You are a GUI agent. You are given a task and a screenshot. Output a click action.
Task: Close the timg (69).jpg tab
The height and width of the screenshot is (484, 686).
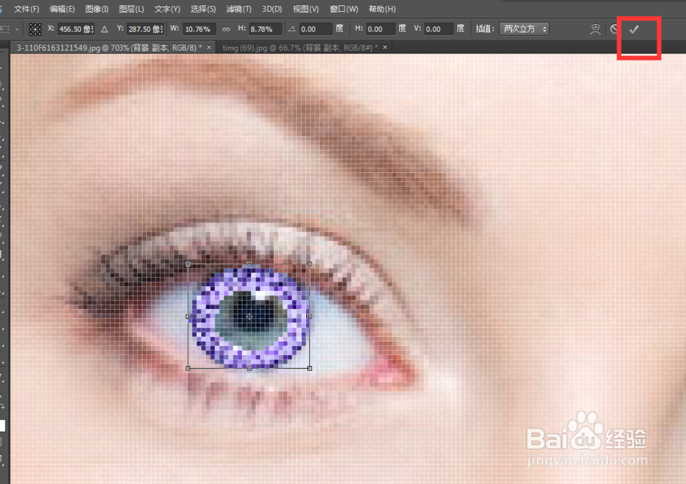pos(385,47)
